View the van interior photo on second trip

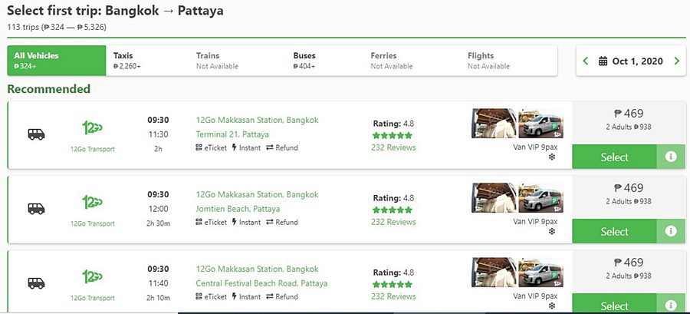tap(493, 197)
